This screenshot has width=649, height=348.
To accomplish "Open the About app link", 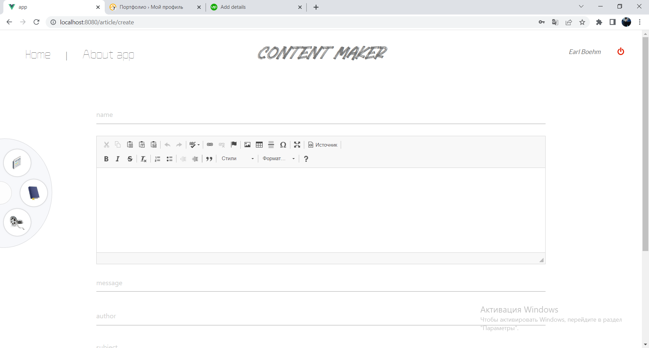I will point(109,54).
